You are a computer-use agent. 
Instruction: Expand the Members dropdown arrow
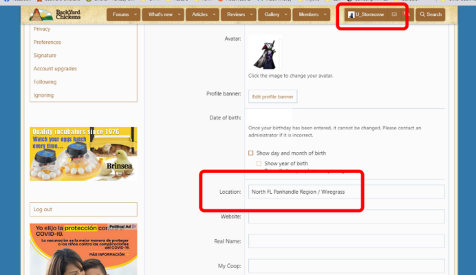[x=325, y=14]
